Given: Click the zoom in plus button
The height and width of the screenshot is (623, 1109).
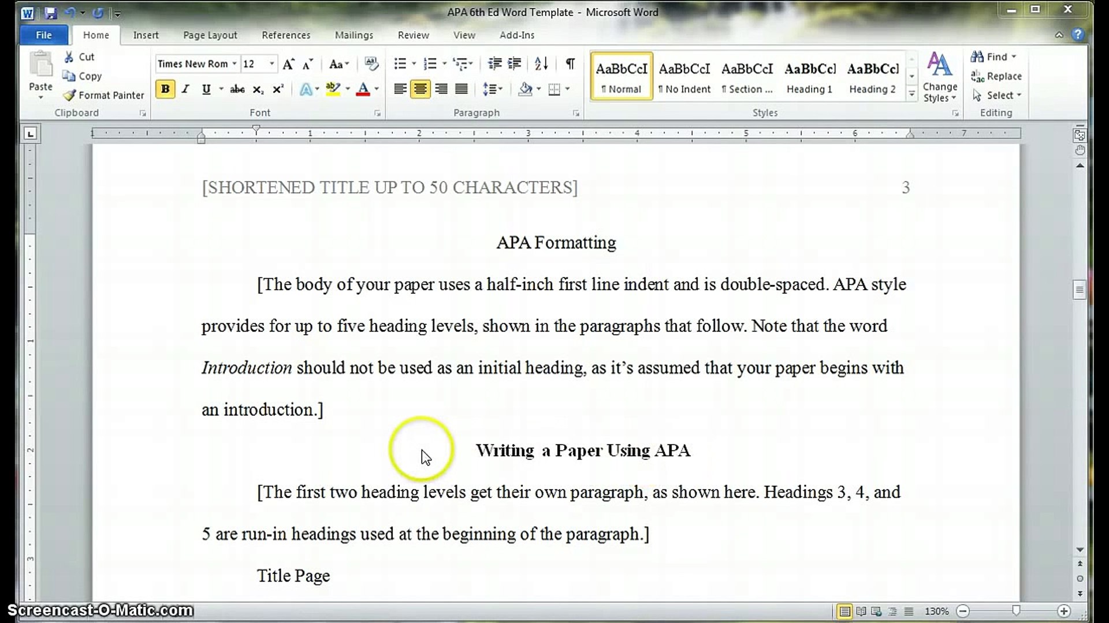Looking at the screenshot, I should pyautogui.click(x=1064, y=611).
